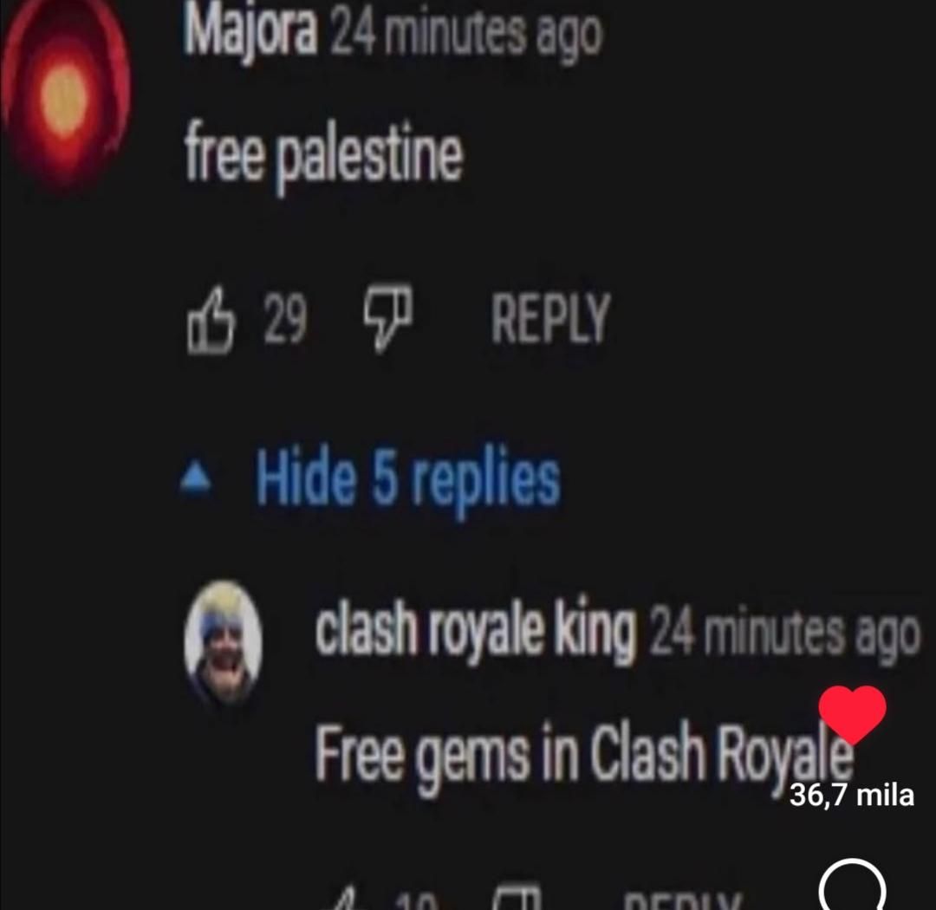The width and height of the screenshot is (936, 910).
Task: Dislike the clash royale king reply
Action: coord(518,900)
